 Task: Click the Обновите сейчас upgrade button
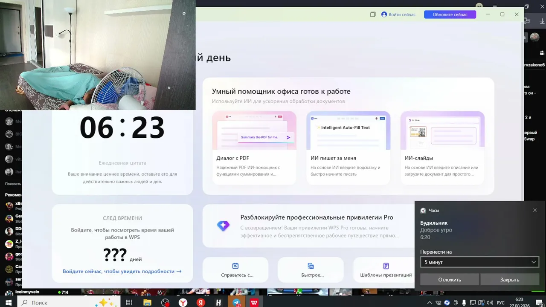point(450,14)
